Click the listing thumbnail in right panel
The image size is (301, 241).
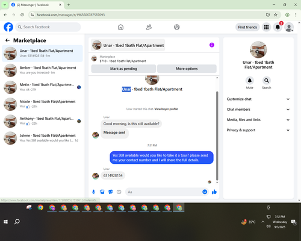(x=258, y=49)
